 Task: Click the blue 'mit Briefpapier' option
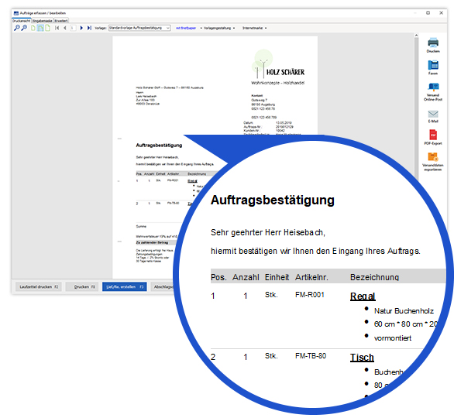tap(186, 28)
